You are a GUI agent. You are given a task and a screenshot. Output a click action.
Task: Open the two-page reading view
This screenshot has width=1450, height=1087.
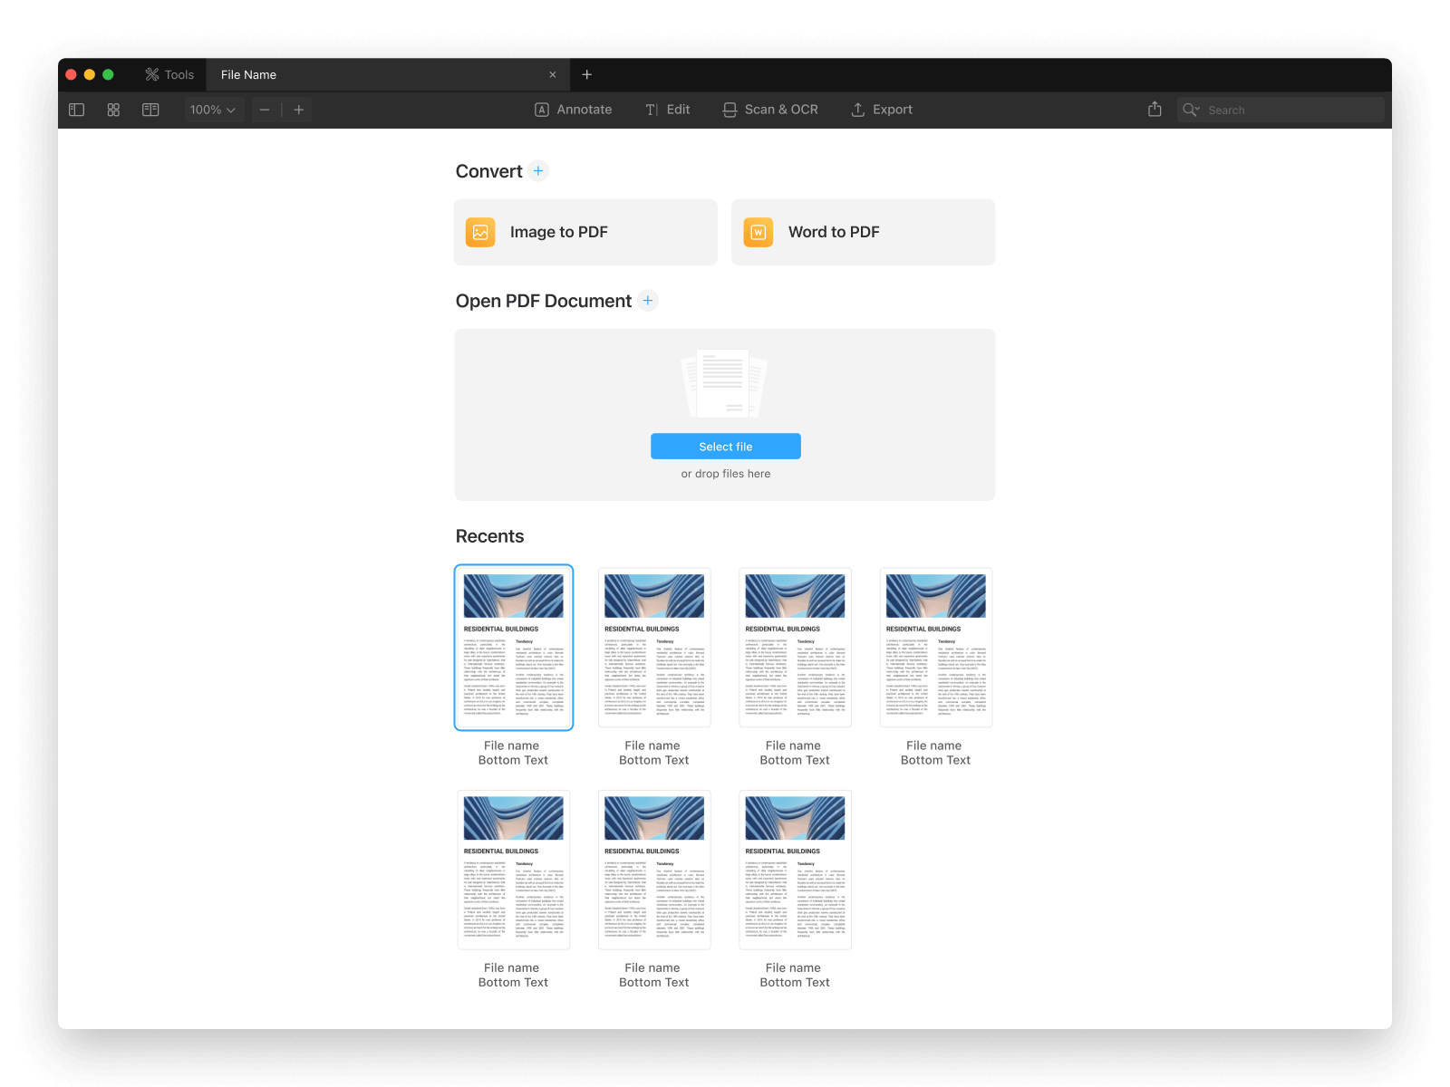point(150,110)
